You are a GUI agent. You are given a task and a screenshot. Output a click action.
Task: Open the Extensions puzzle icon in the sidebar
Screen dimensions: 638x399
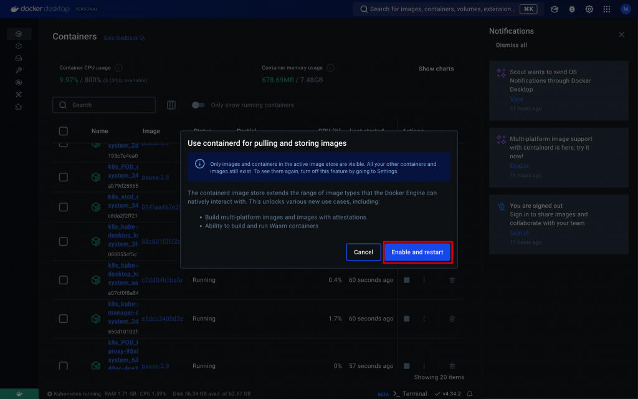(19, 107)
